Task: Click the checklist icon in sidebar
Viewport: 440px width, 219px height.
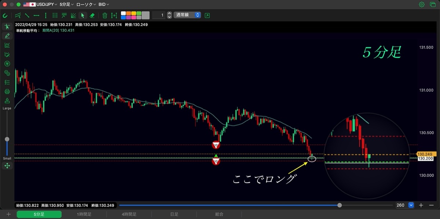Action: tap(7, 82)
